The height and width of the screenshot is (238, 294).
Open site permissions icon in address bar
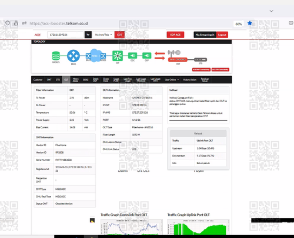pyautogui.click(x=24, y=23)
